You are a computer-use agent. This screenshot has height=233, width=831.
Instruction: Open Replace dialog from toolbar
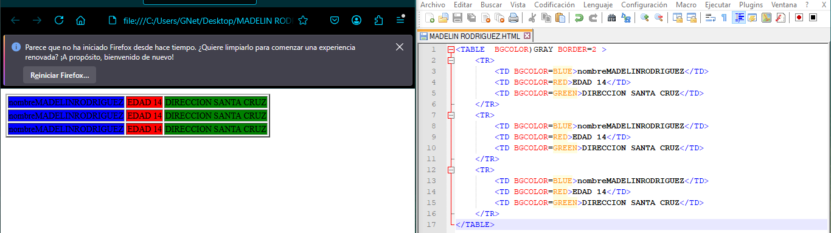[x=626, y=18]
